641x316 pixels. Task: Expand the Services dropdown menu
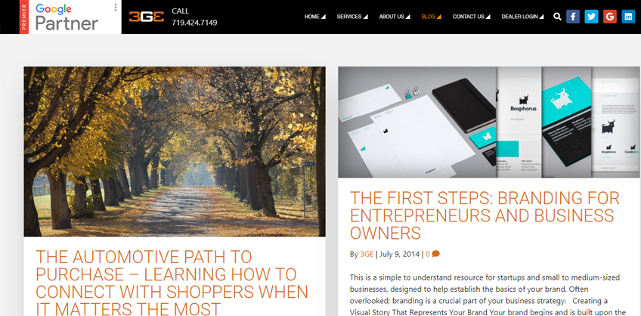pyautogui.click(x=352, y=17)
